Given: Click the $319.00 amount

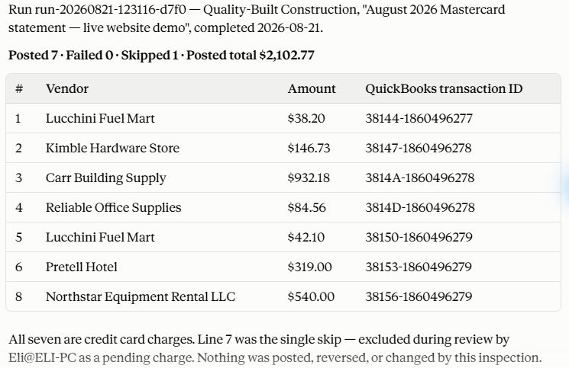Looking at the screenshot, I should pos(309,267).
